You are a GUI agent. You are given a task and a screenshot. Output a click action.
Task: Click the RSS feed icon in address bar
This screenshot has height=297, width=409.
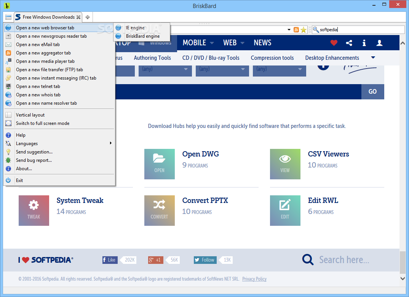tap(296, 30)
